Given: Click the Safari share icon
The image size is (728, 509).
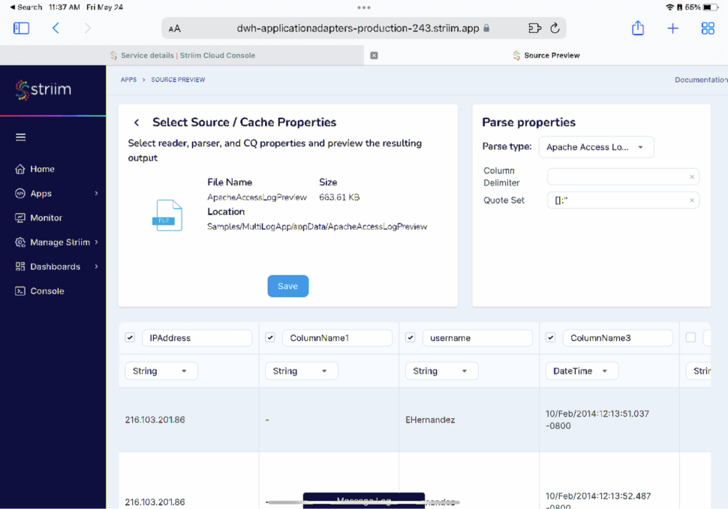Looking at the screenshot, I should pyautogui.click(x=637, y=29).
